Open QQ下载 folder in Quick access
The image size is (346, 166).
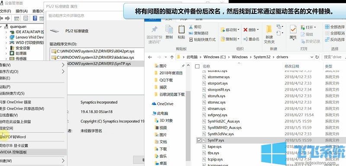164,80
